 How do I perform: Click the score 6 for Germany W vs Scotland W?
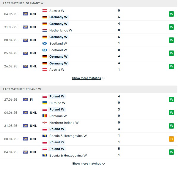119,37
